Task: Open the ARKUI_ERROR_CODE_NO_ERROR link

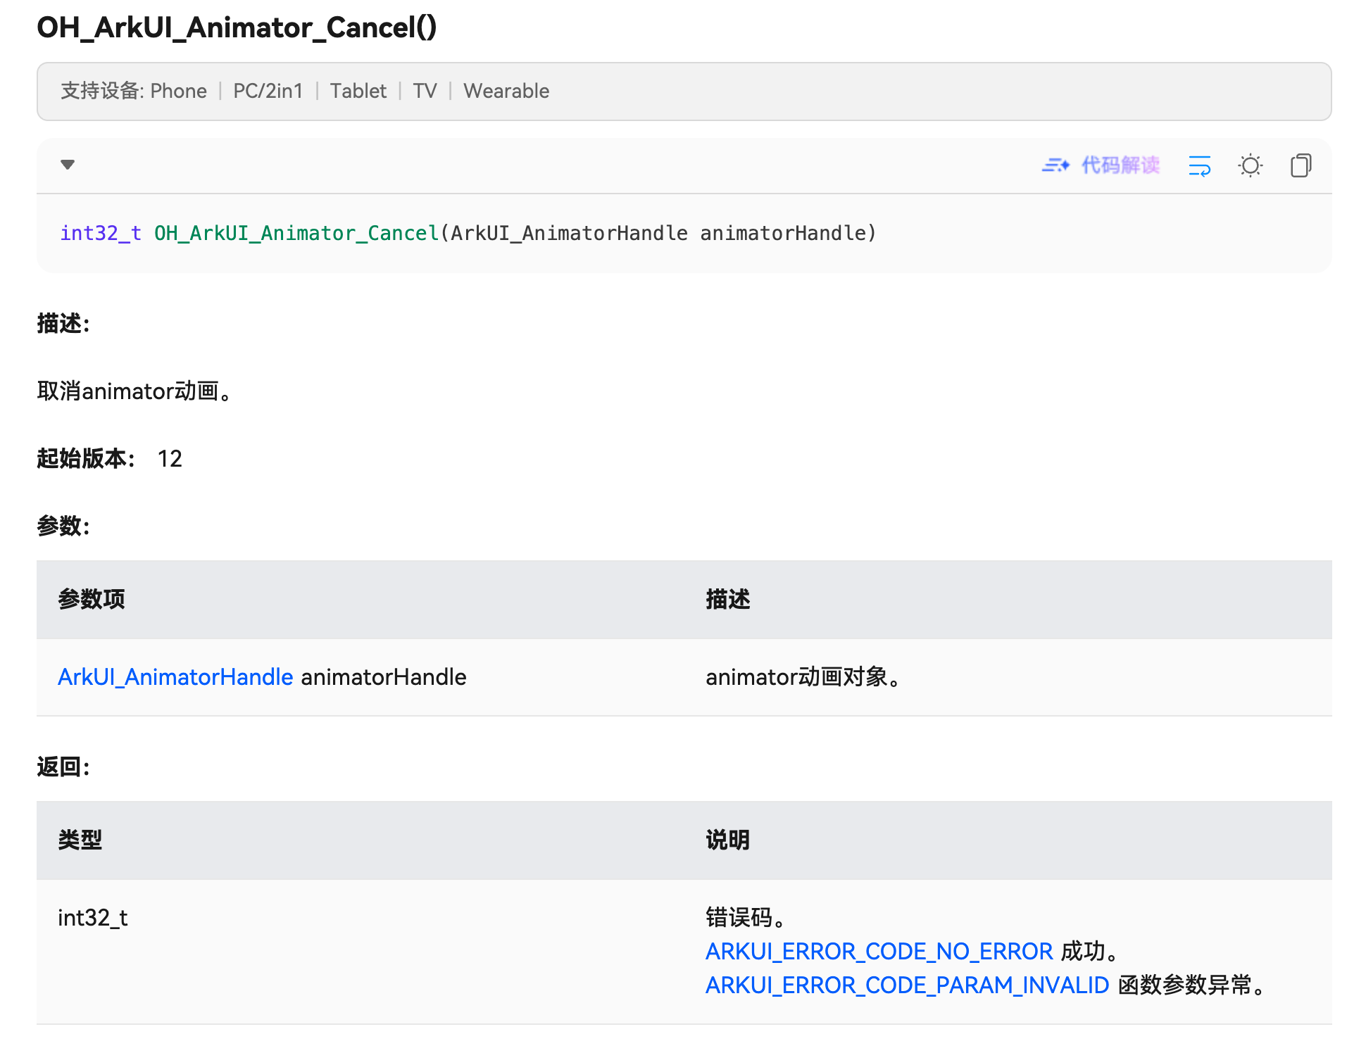Action: point(879,952)
